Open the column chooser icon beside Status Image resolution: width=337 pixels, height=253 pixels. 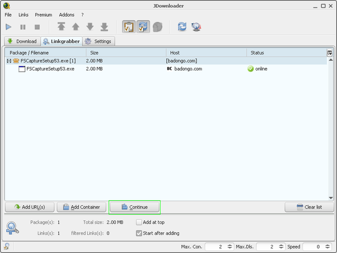click(x=330, y=53)
